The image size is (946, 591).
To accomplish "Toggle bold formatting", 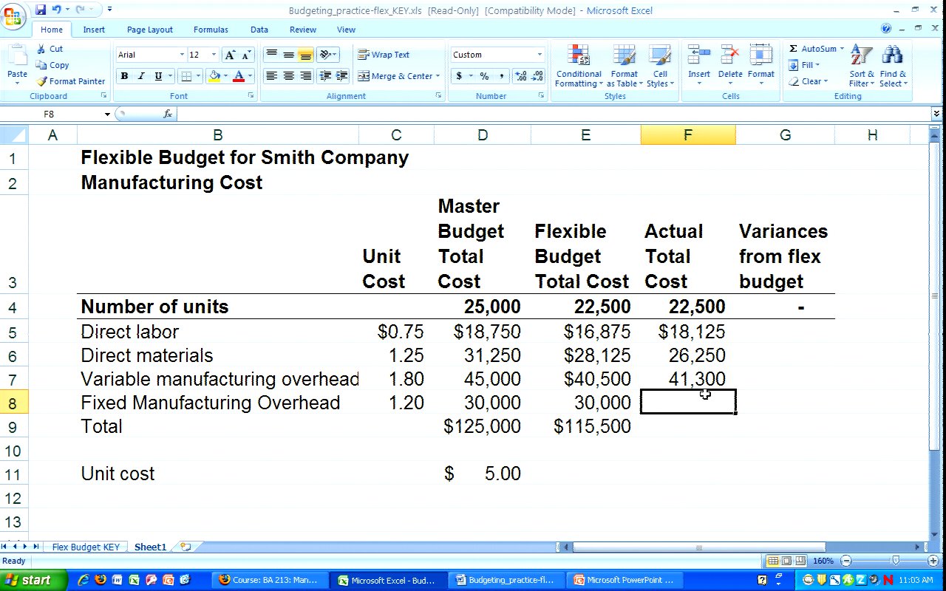I will tap(124, 76).
